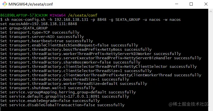Screen dimensions: 213x111
Task: Click the vertical scrollbar track
Action: [211, 62]
